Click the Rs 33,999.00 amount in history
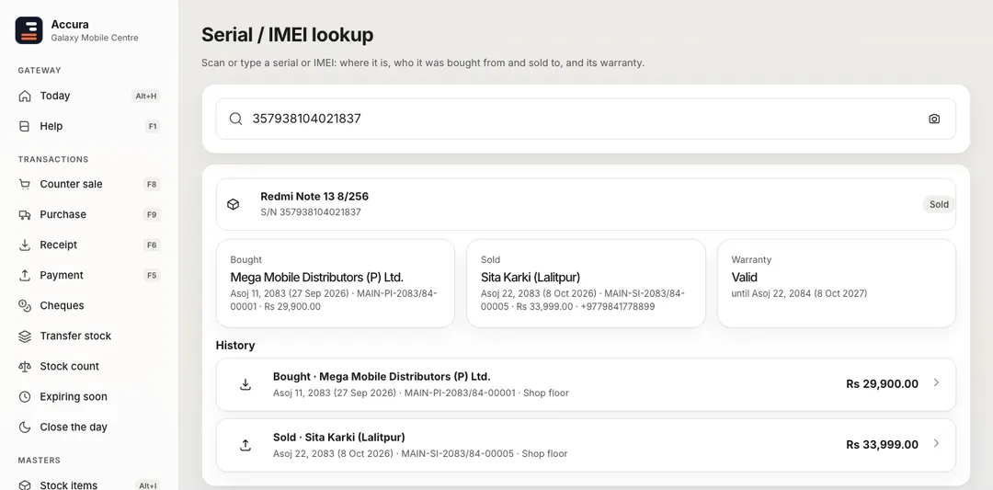The height and width of the screenshot is (490, 993). 882,445
